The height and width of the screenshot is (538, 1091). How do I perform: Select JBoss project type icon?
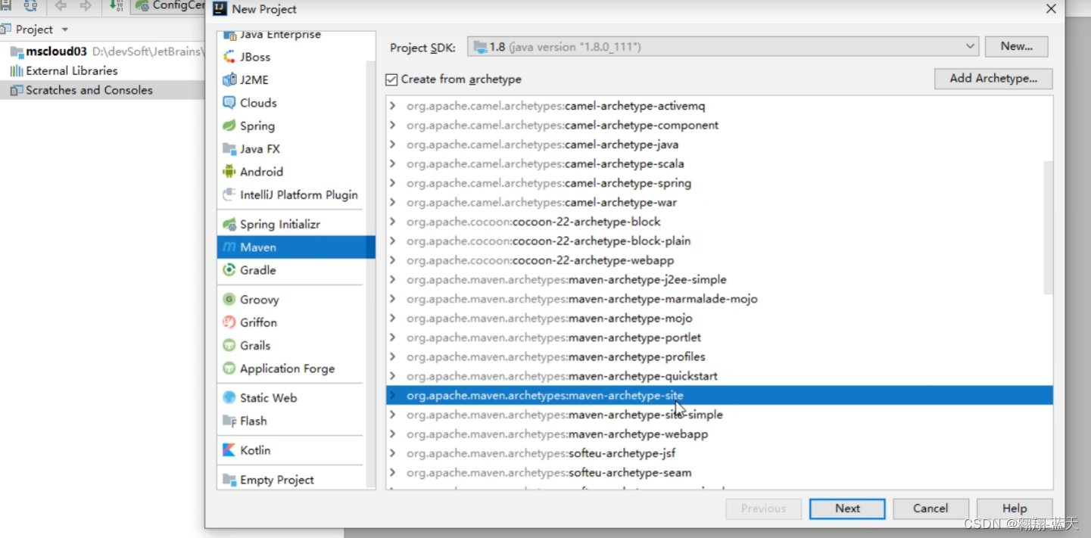pyautogui.click(x=229, y=57)
